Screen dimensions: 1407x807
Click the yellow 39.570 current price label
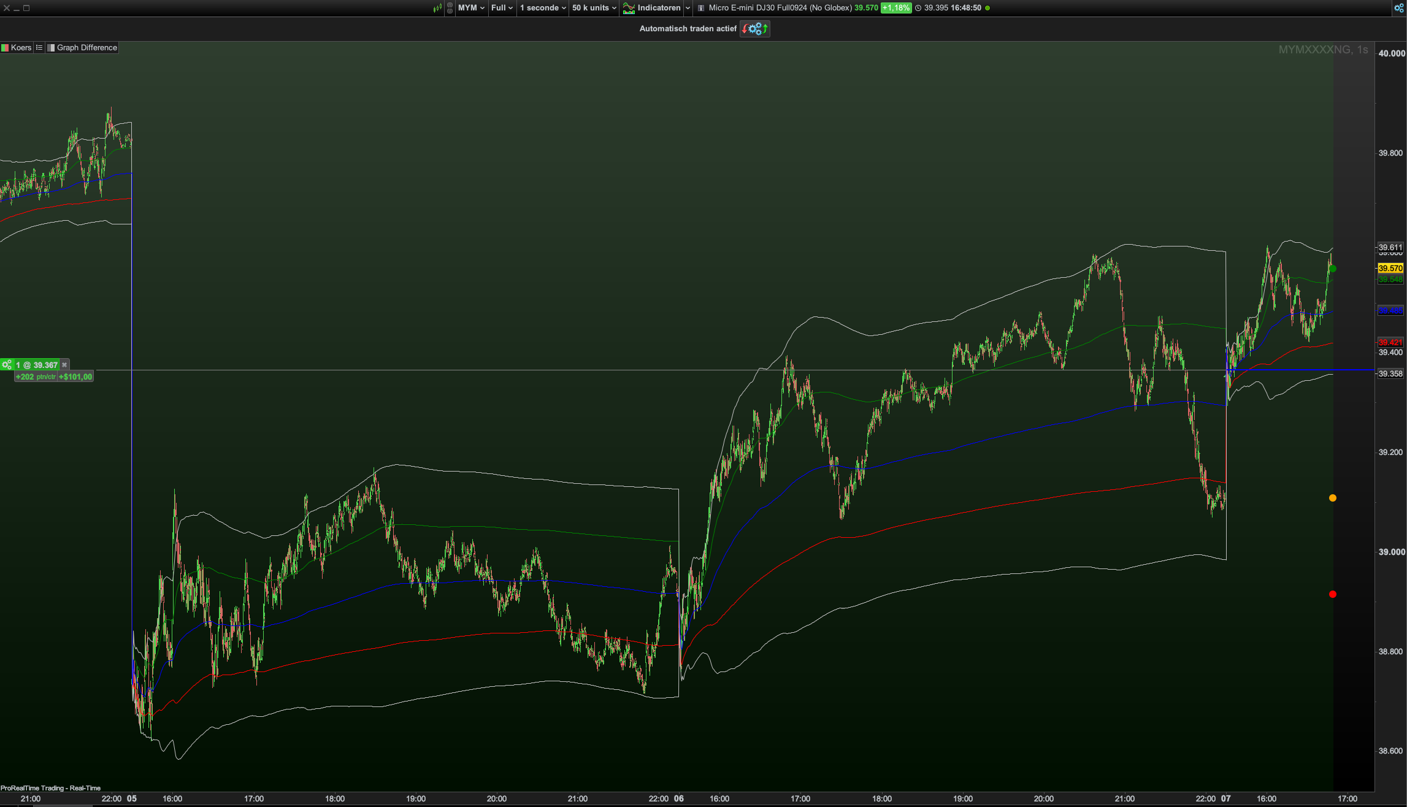pos(1390,268)
